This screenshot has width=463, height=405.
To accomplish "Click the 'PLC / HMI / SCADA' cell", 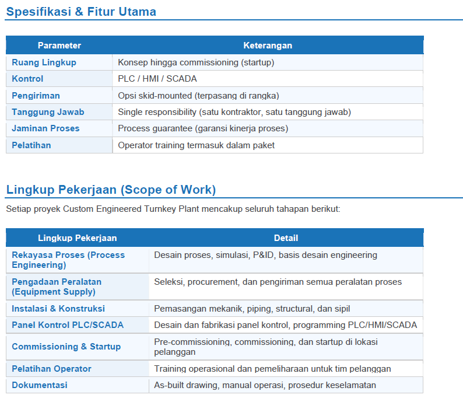I will coord(268,79).
